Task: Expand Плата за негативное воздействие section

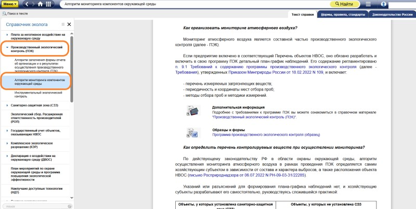Action: tap(7, 34)
